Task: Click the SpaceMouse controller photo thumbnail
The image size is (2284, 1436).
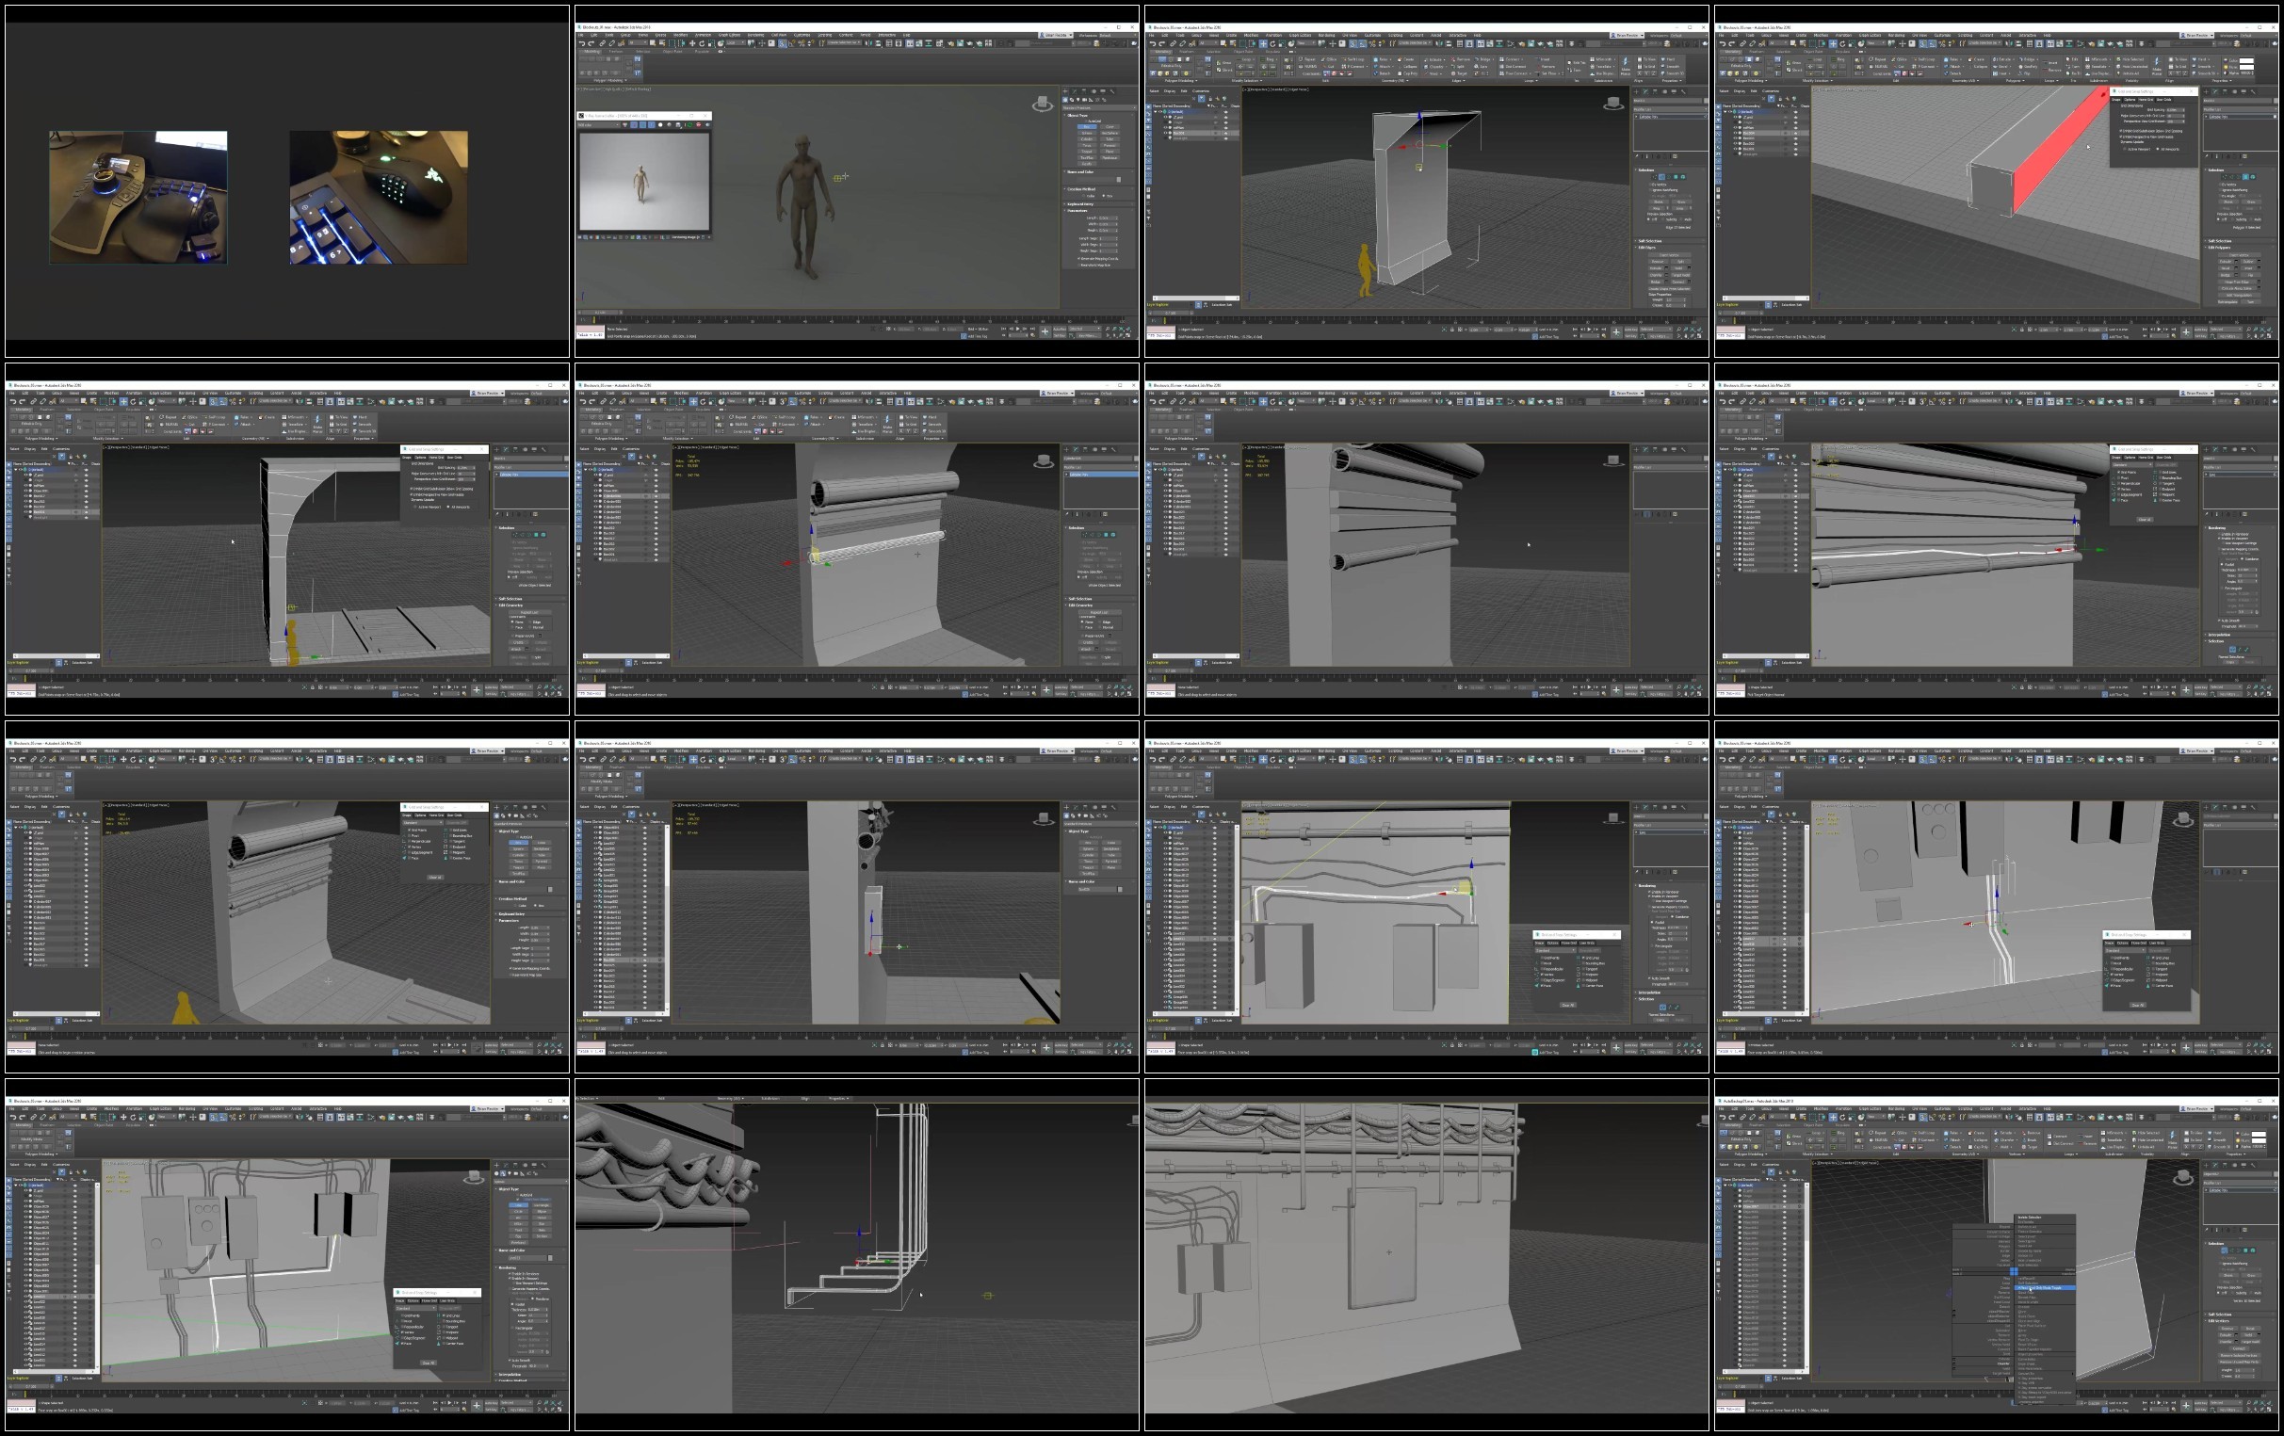Action: [x=138, y=198]
